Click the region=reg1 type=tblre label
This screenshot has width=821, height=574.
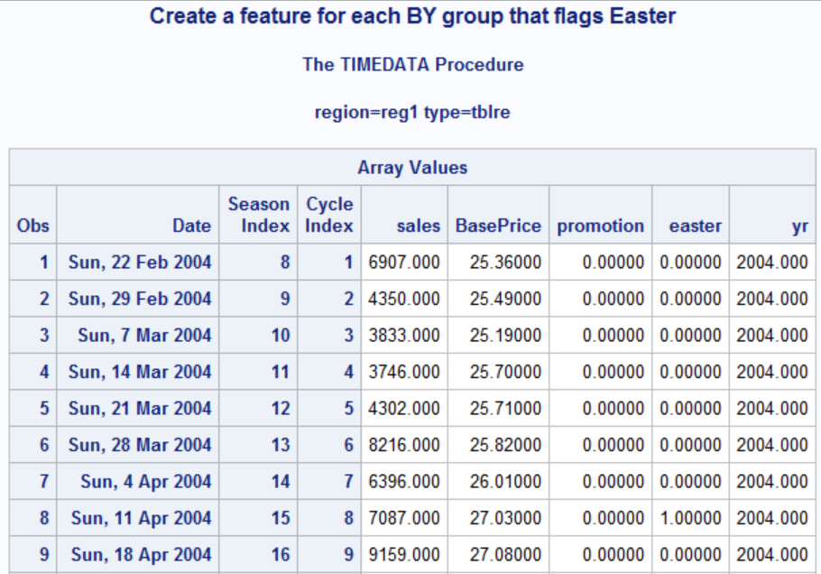[x=412, y=112]
